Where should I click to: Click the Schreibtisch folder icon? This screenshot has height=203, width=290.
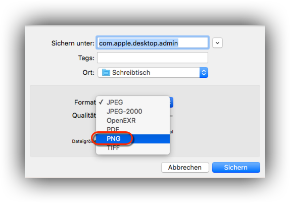pyautogui.click(x=106, y=72)
